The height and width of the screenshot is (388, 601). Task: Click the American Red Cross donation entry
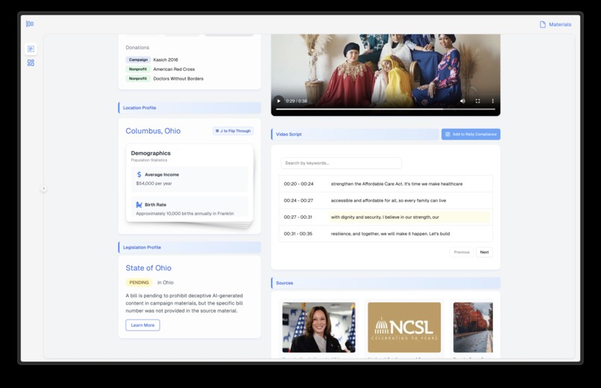(174, 69)
